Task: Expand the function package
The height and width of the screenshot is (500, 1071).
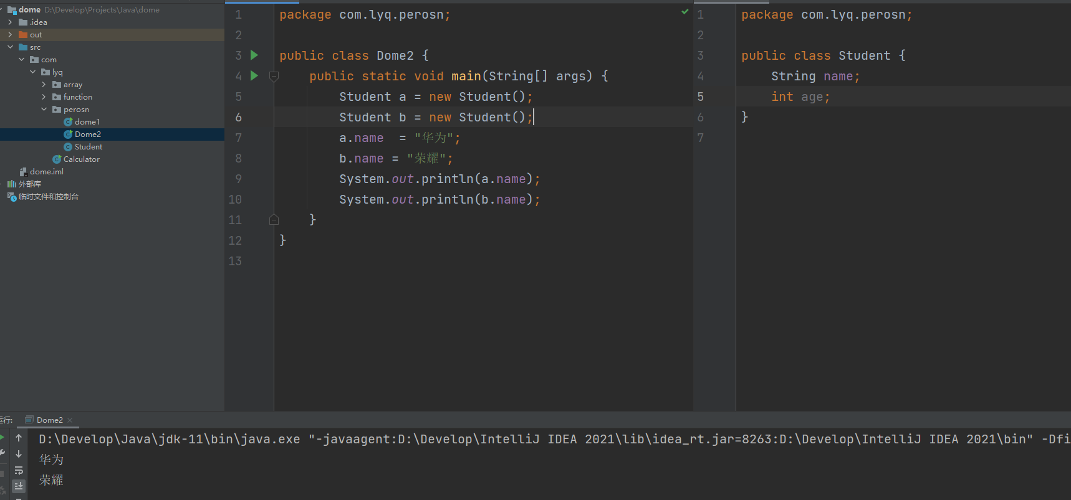Action: click(x=44, y=97)
